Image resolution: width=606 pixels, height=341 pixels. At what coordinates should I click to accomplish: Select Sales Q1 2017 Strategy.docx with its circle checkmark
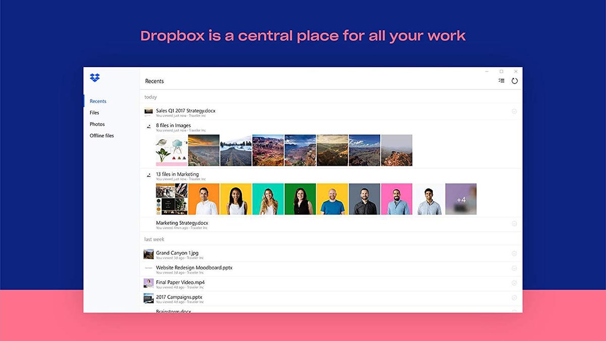point(514,111)
